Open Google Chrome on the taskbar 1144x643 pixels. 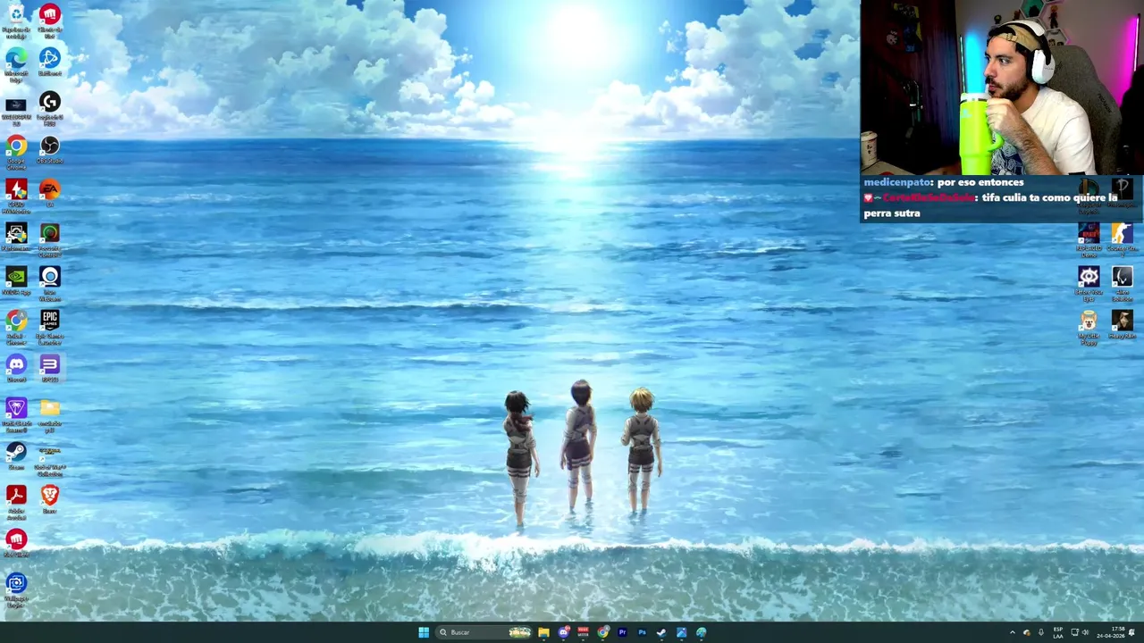coord(602,632)
